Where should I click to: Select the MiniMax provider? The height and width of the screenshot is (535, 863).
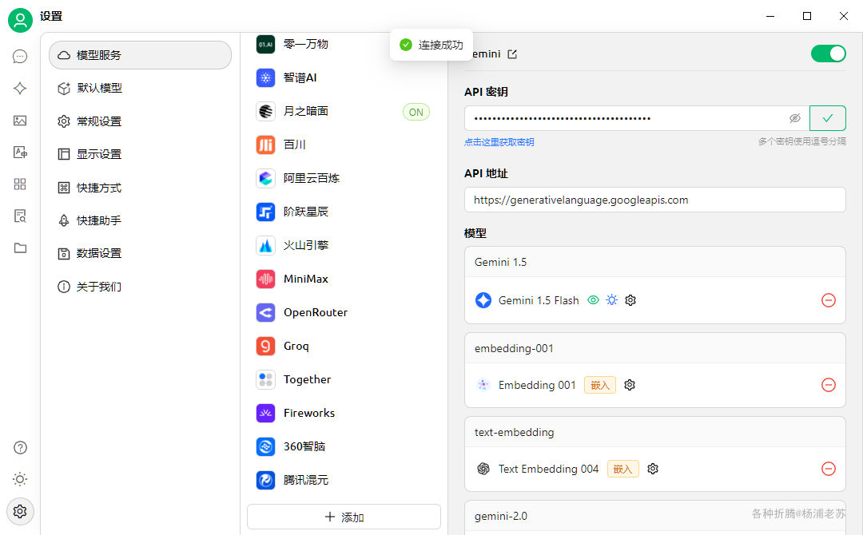tap(344, 279)
